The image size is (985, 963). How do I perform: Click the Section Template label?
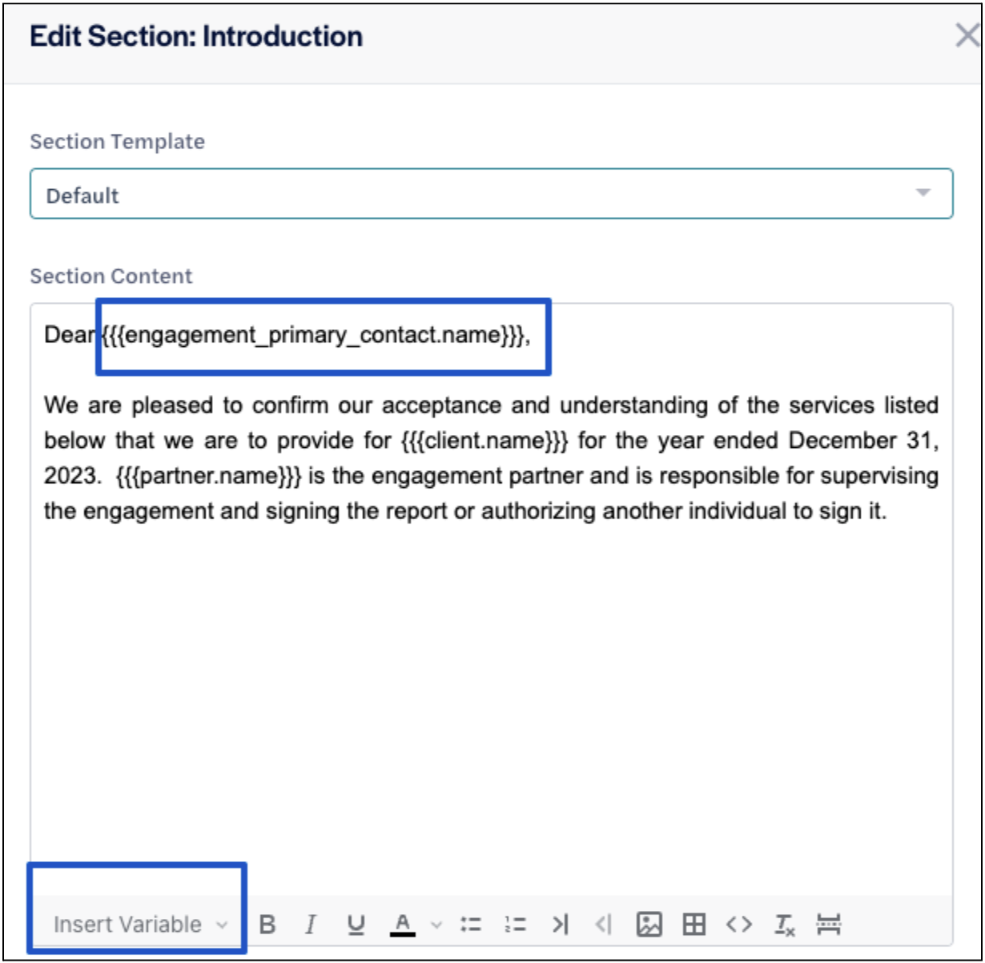pos(118,142)
